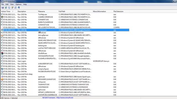Select the AVBUGREPORT.EXE filename cell
The height and width of the screenshot is (99, 177).
[45, 64]
